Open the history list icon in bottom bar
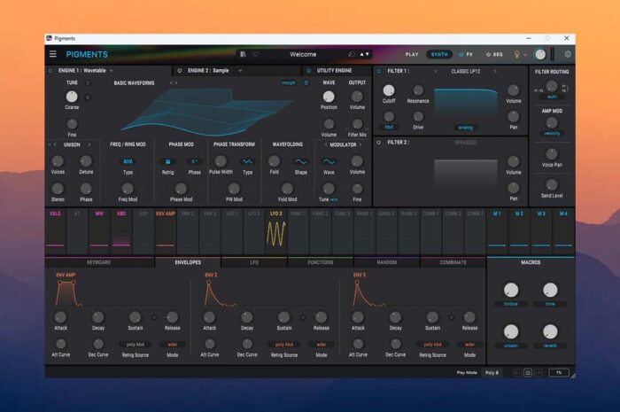 coord(528,372)
